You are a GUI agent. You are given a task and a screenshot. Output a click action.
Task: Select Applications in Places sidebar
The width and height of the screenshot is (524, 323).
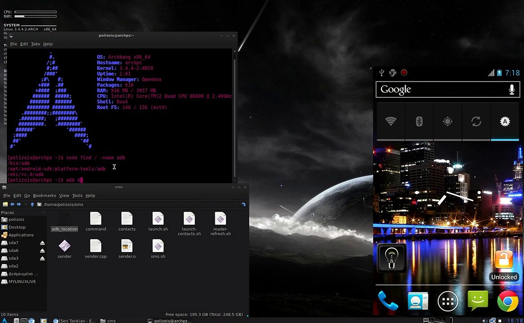pos(21,235)
